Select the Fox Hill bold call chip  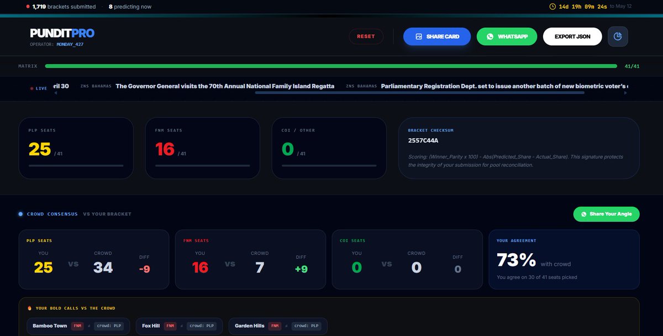click(x=179, y=326)
